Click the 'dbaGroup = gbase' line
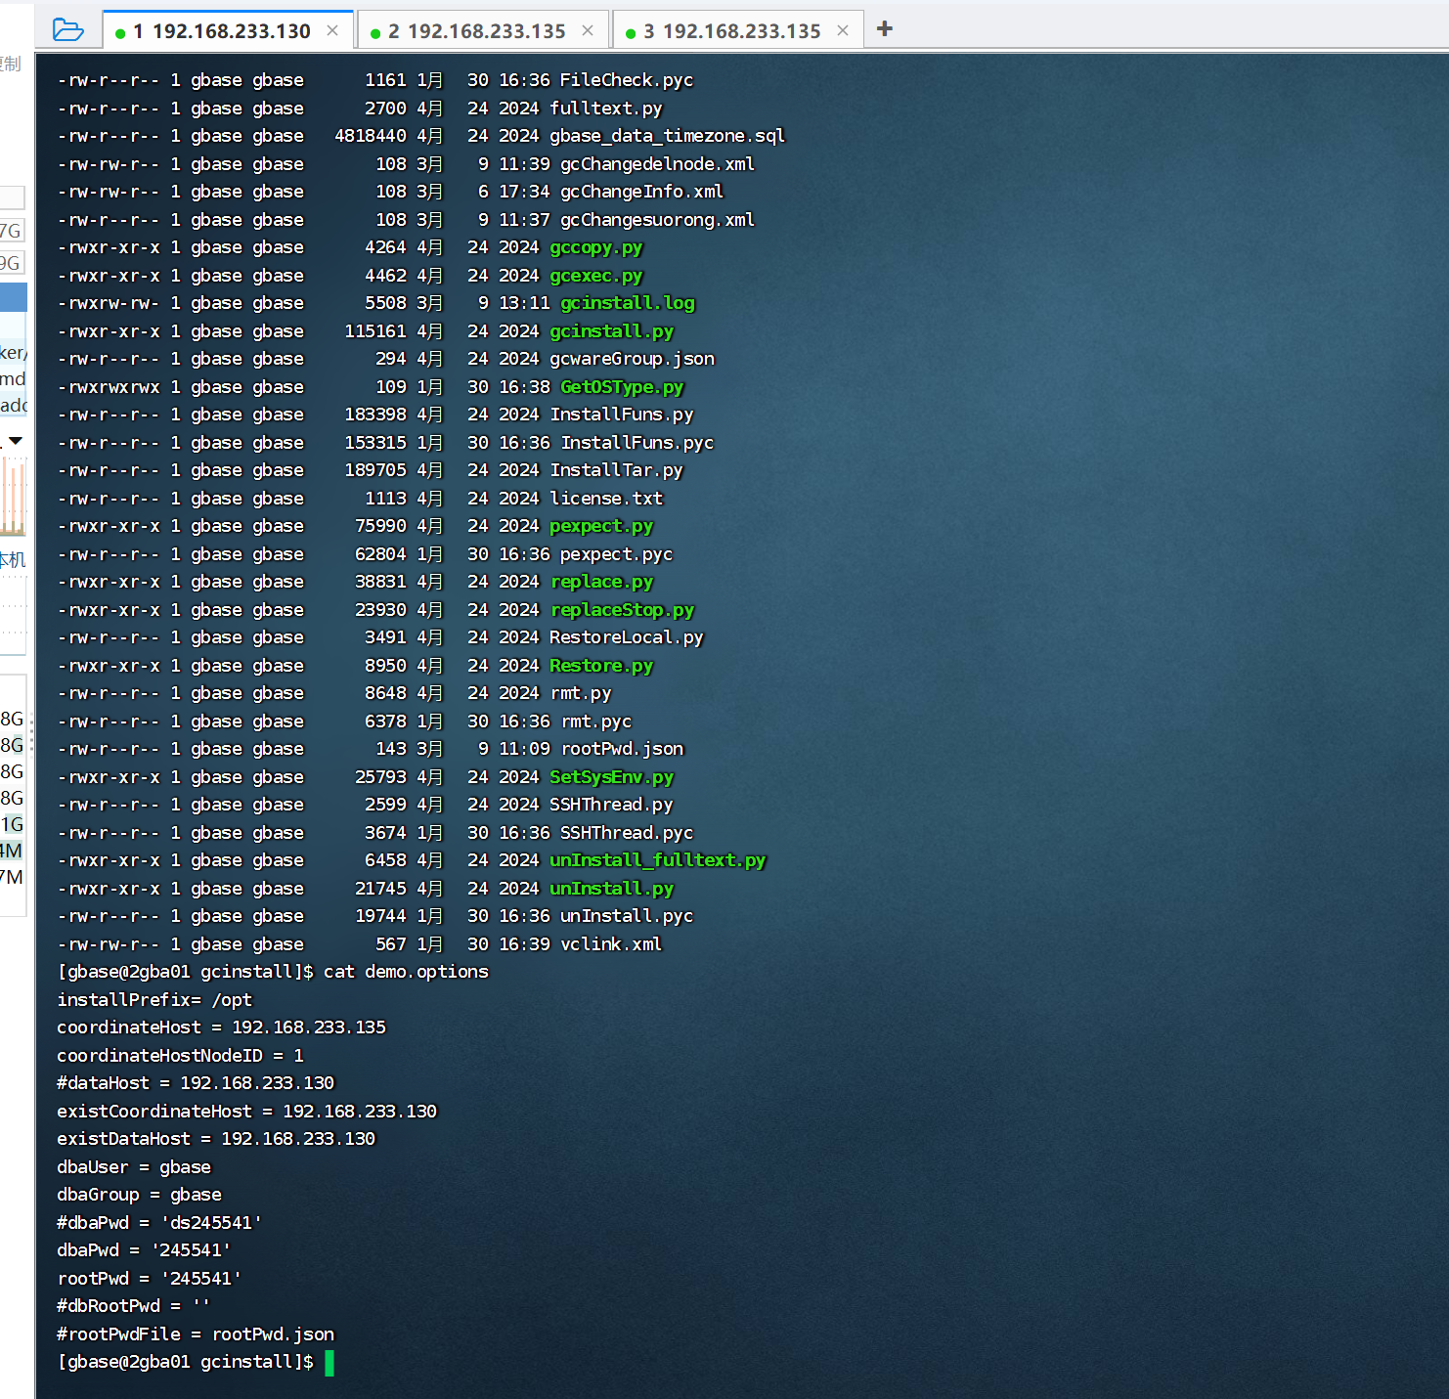Screen dimensions: 1449x1399 click(x=139, y=1195)
